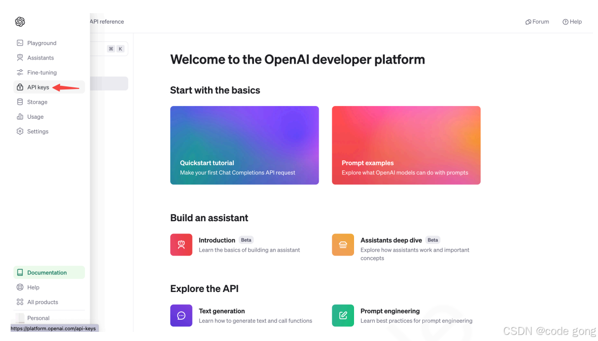The width and height of the screenshot is (598, 341).
Task: Click the Fine-tuning sliders icon
Action: (x=20, y=72)
